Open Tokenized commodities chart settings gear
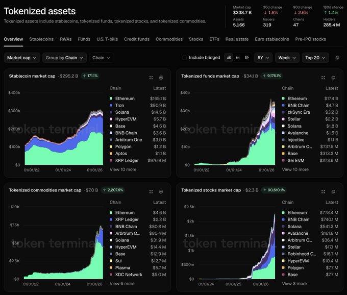Screen dimensions: 347x295 click(x=161, y=192)
